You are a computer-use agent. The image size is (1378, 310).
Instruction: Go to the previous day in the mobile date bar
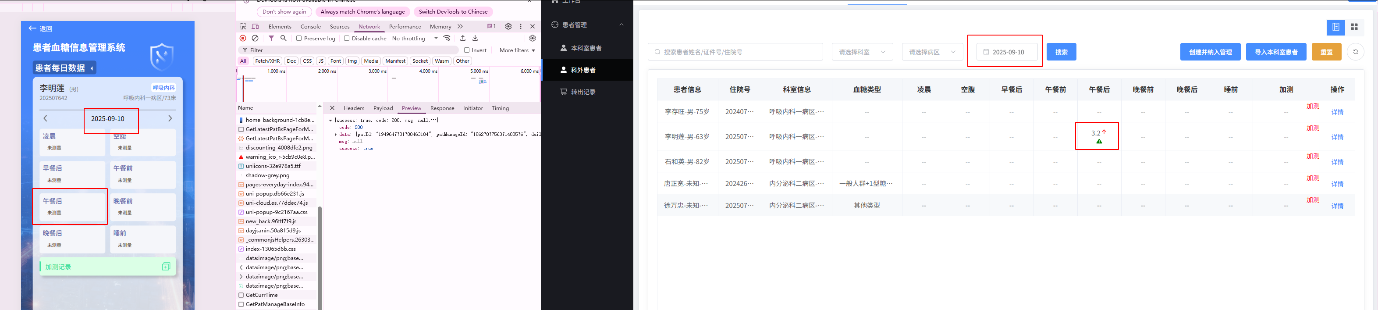point(46,118)
